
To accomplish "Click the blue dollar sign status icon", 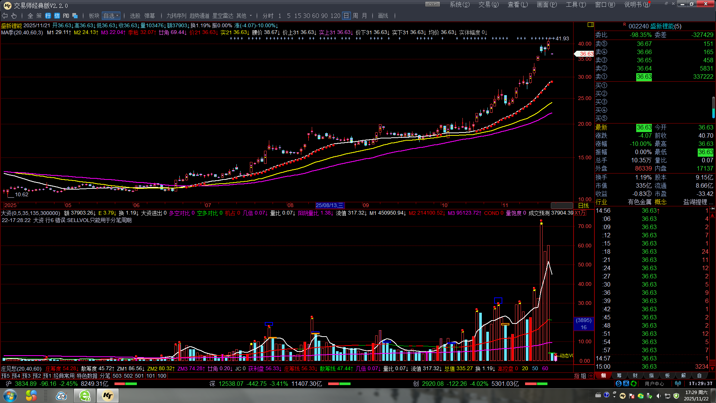I will pyautogui.click(x=619, y=384).
